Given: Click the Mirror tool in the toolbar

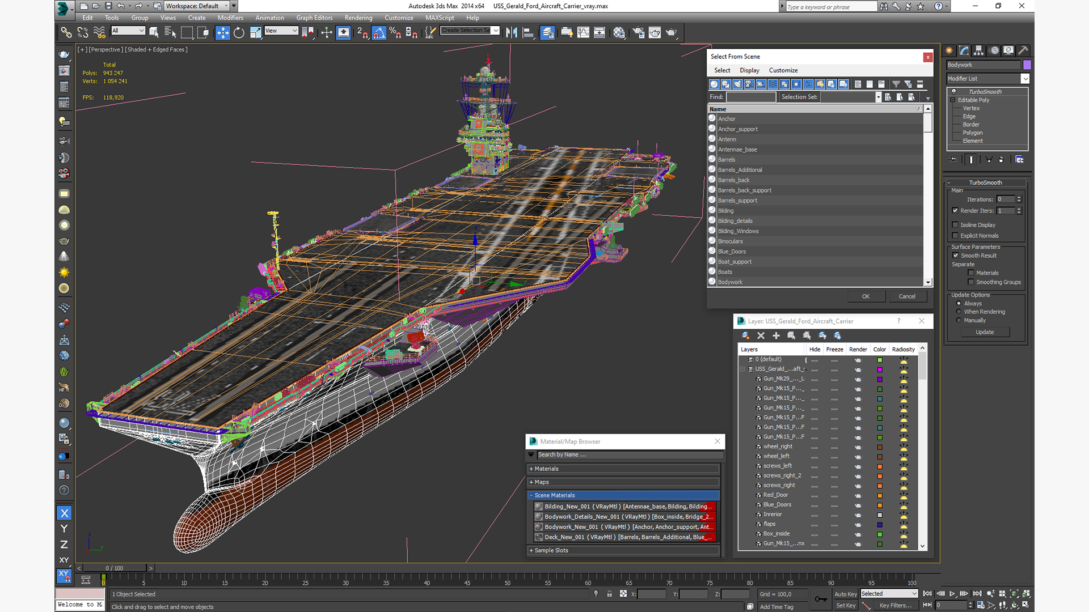Looking at the screenshot, I should [511, 33].
